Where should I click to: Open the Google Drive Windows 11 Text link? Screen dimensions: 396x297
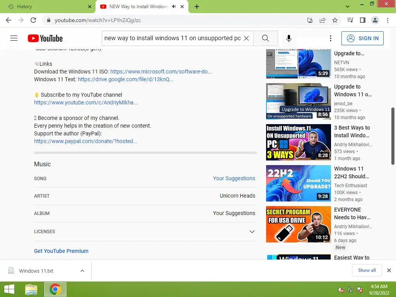(x=126, y=79)
